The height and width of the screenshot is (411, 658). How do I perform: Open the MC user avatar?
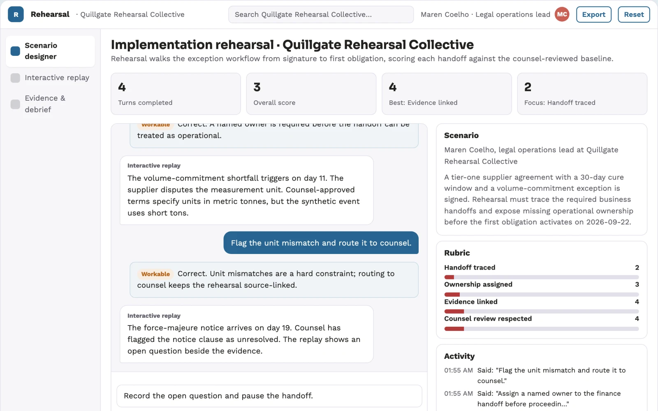click(x=562, y=14)
